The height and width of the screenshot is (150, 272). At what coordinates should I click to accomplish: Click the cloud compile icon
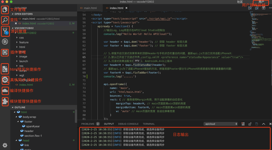(5, 91)
